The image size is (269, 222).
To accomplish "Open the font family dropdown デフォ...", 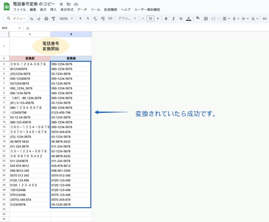I will point(127,18).
